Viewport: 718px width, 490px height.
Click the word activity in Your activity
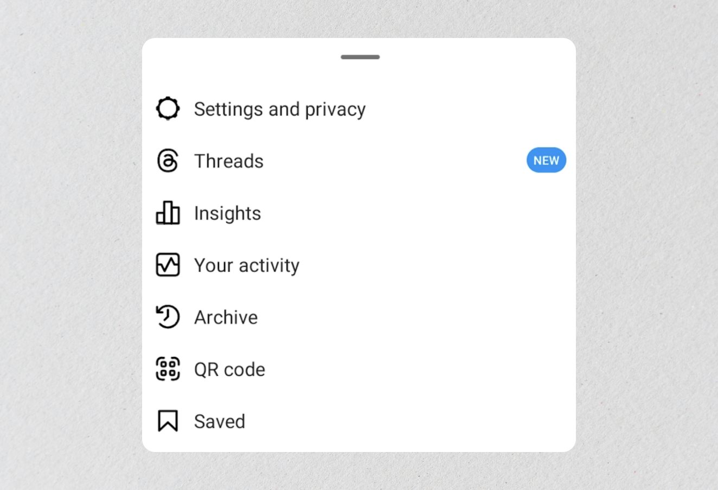[x=269, y=266]
